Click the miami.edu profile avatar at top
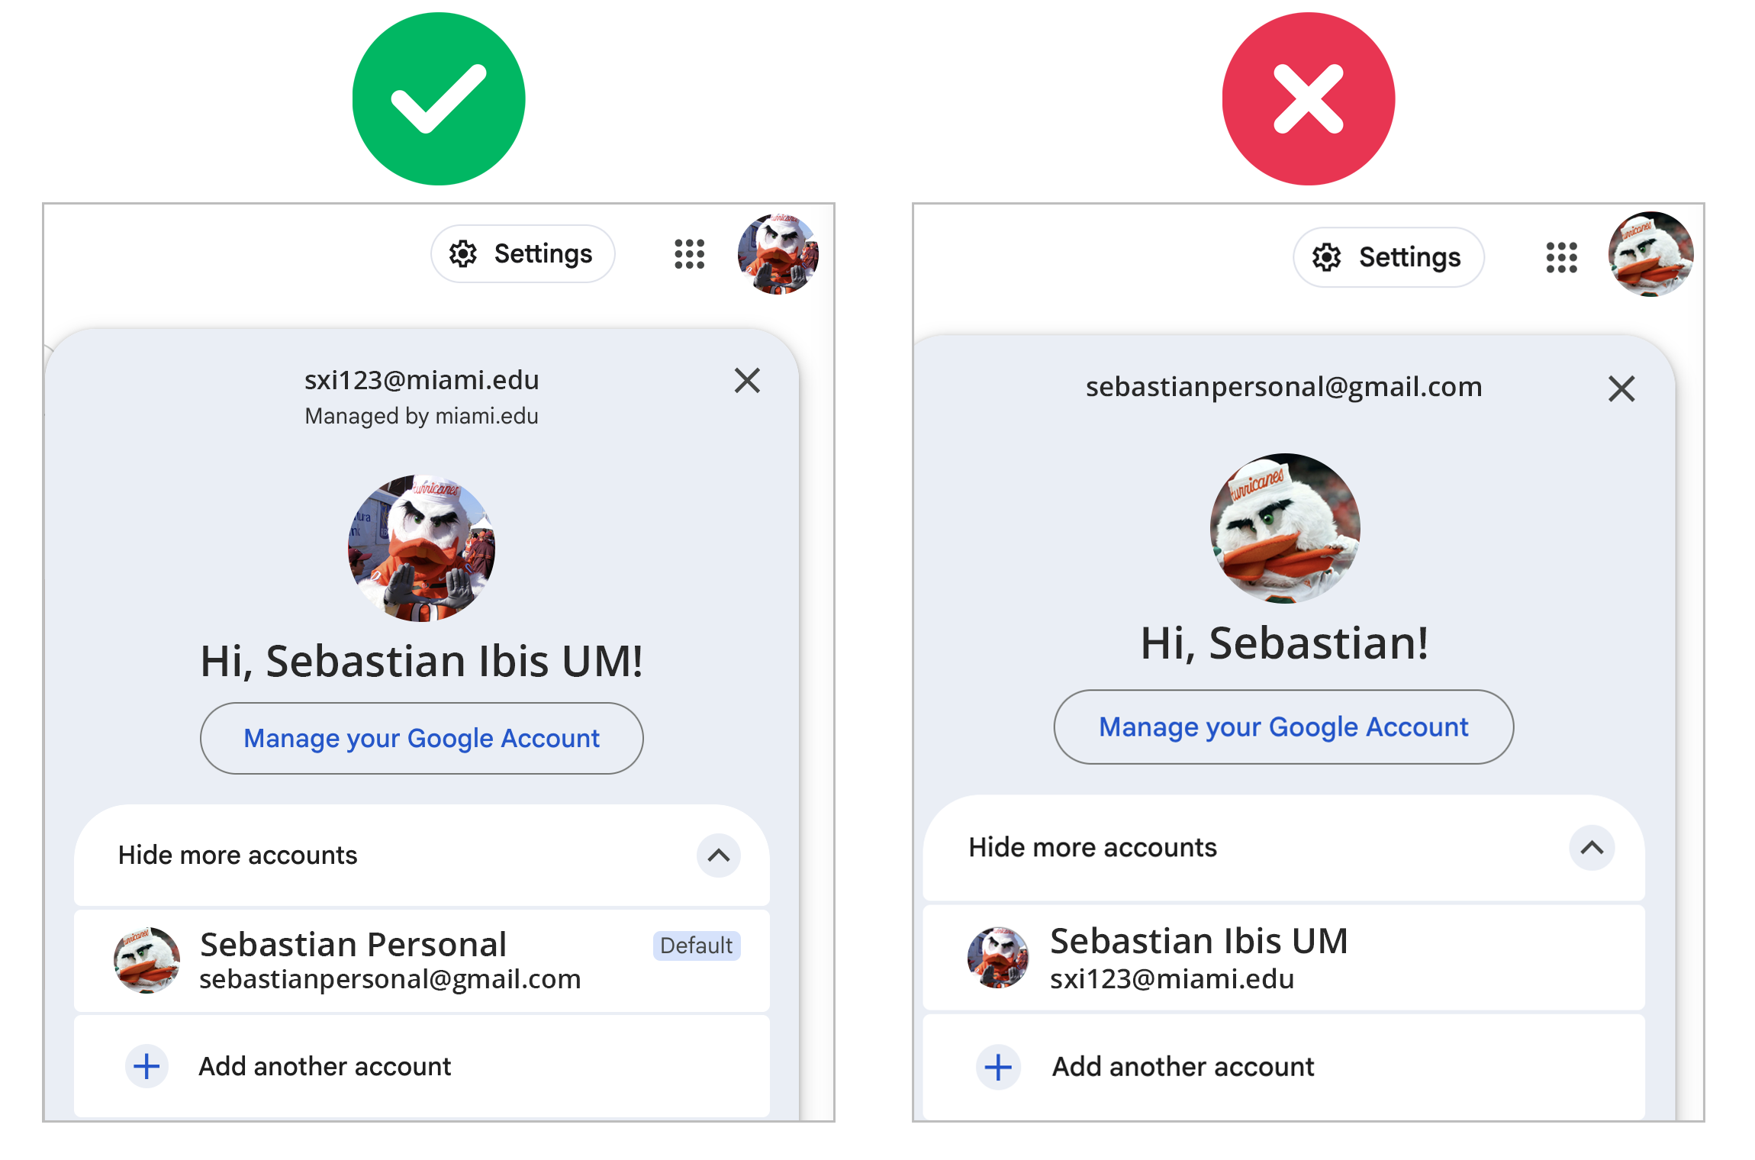Image resolution: width=1755 pixels, height=1160 pixels. pyautogui.click(x=778, y=254)
